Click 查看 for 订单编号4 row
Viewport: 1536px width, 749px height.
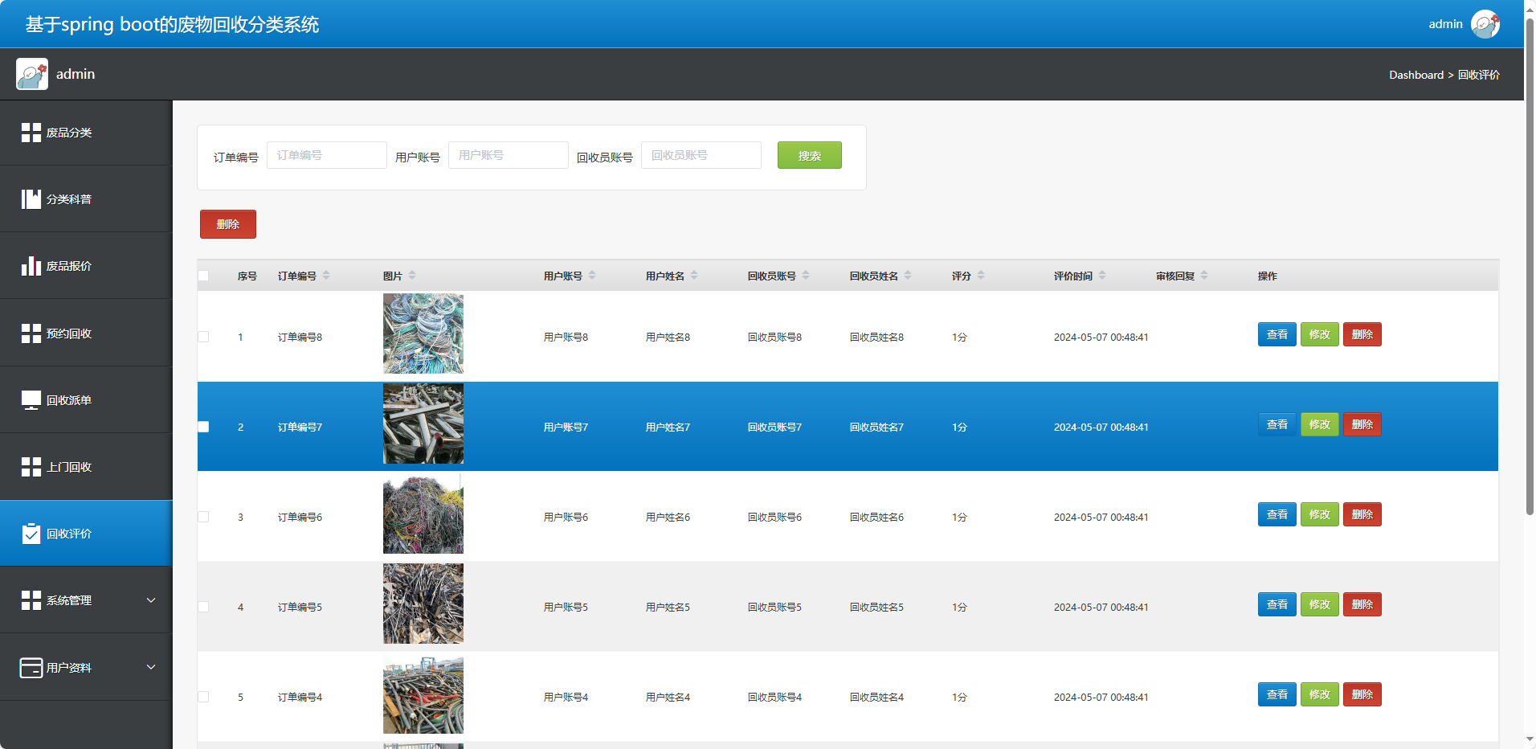1277,694
